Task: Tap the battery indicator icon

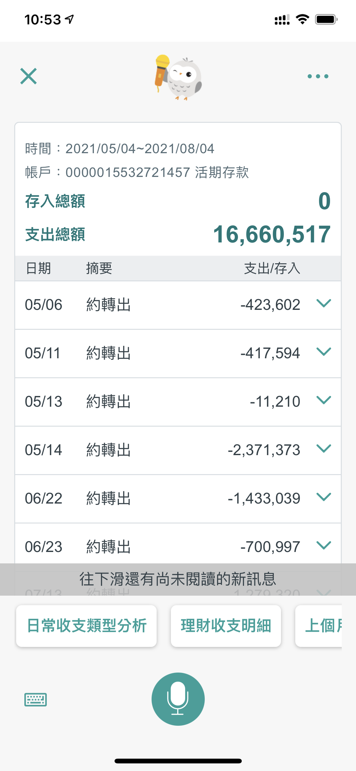Action: (326, 20)
